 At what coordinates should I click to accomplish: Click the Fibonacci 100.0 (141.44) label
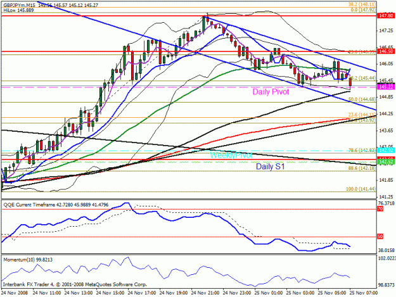point(361,189)
